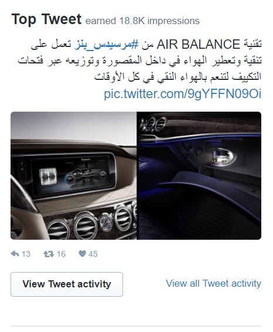Click the Top Tweet heading

[x=46, y=19]
